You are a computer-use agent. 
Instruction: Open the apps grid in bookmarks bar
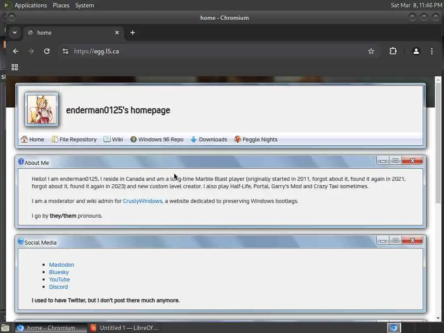[15, 67]
